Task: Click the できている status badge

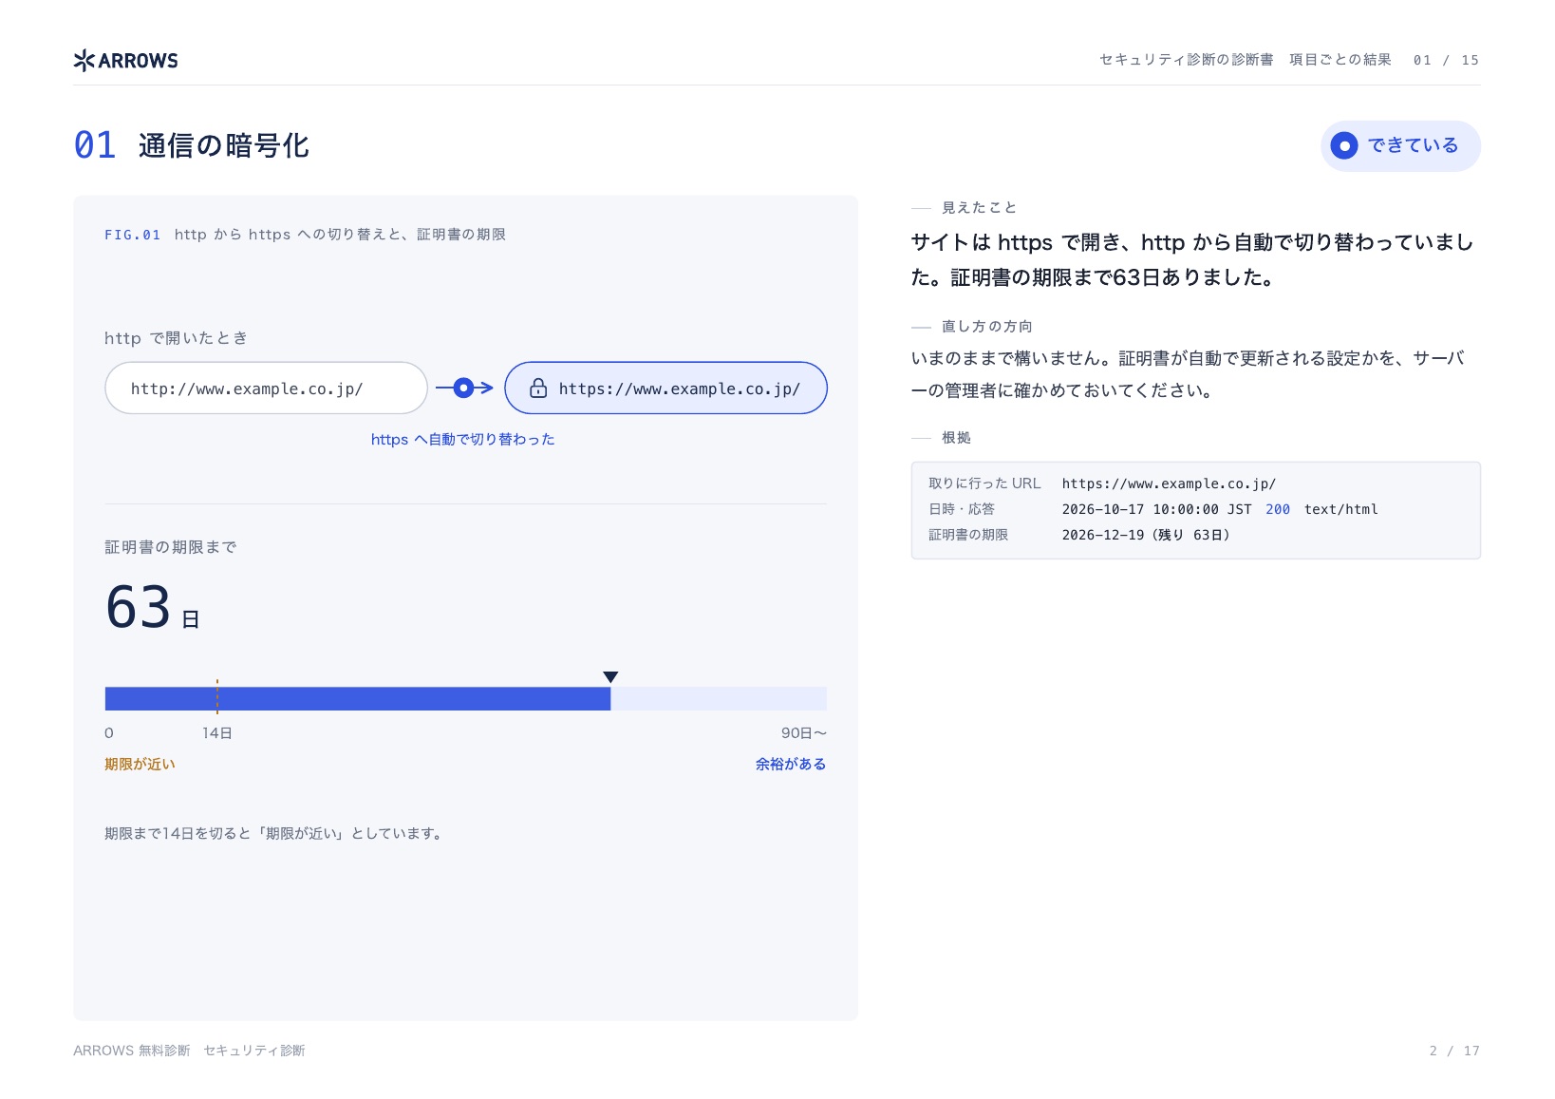Action: coord(1400,146)
